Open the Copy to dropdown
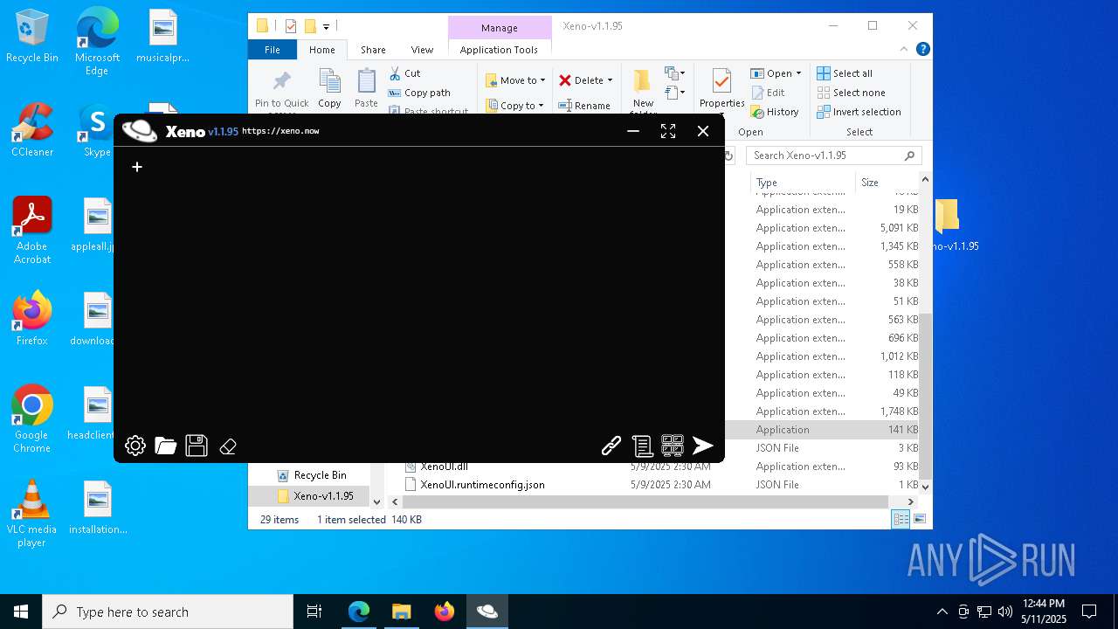The image size is (1118, 629). [515, 106]
